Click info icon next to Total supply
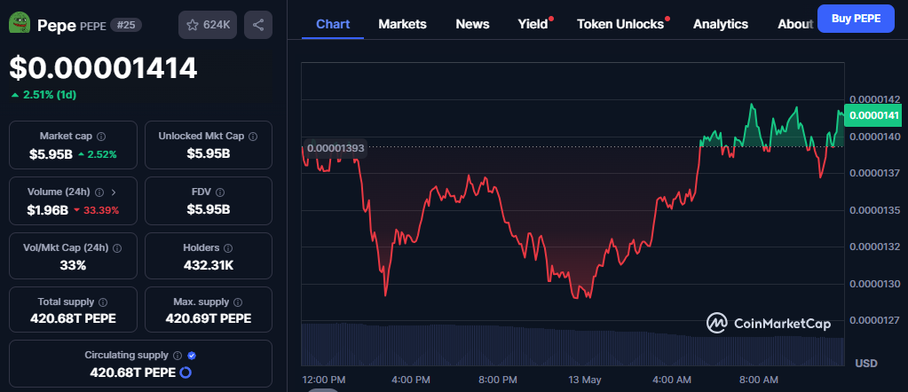The width and height of the screenshot is (908, 392). (x=103, y=302)
